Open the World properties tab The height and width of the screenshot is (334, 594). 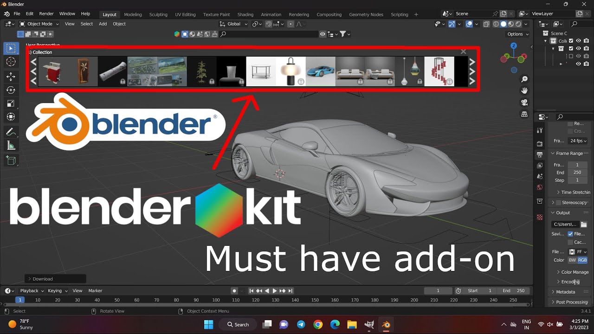pyautogui.click(x=540, y=188)
